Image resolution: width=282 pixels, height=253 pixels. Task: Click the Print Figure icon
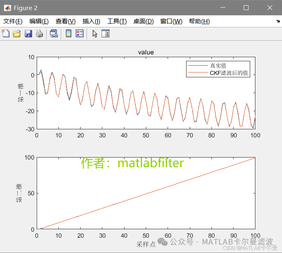point(39,33)
